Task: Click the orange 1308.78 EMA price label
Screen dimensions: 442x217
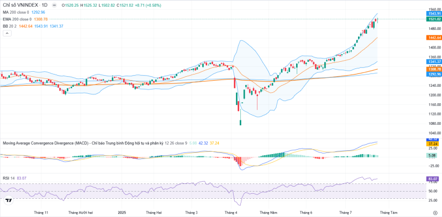Action: click(434, 70)
